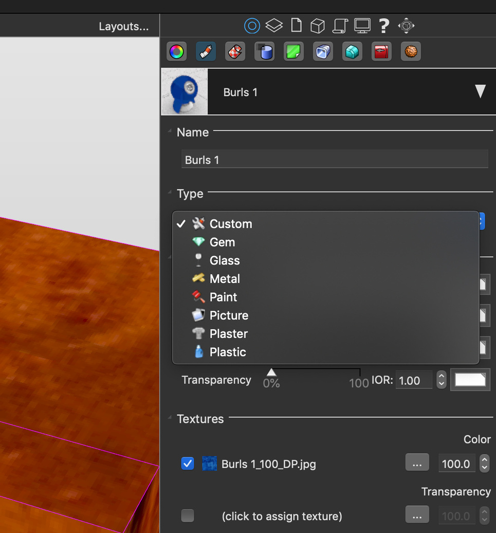The width and height of the screenshot is (496, 533).
Task: Choose Glass material type
Action: click(326, 260)
